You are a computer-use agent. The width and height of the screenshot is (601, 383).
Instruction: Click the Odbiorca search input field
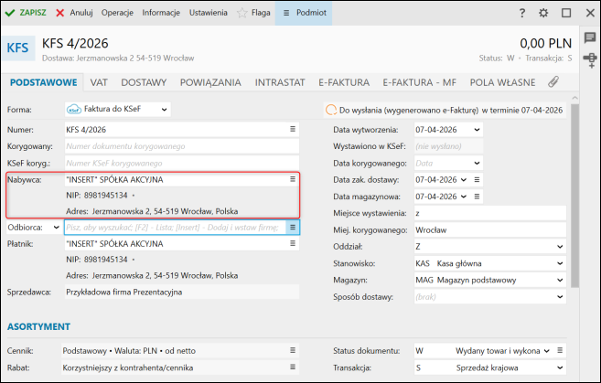(174, 227)
